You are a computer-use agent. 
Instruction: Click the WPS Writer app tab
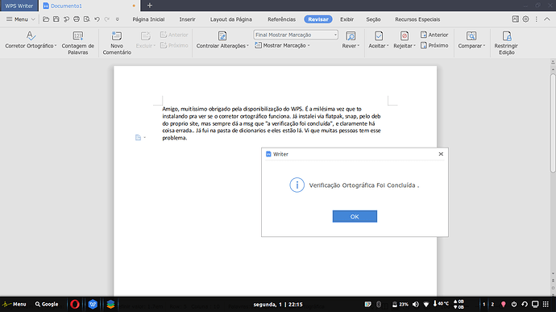point(19,6)
